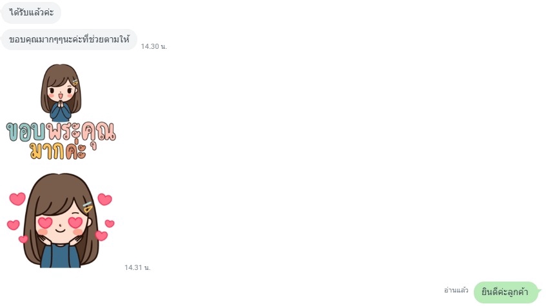Screen dimensions: 546x306
Task: Click the left heart-shaped eye
Action: 45,222
